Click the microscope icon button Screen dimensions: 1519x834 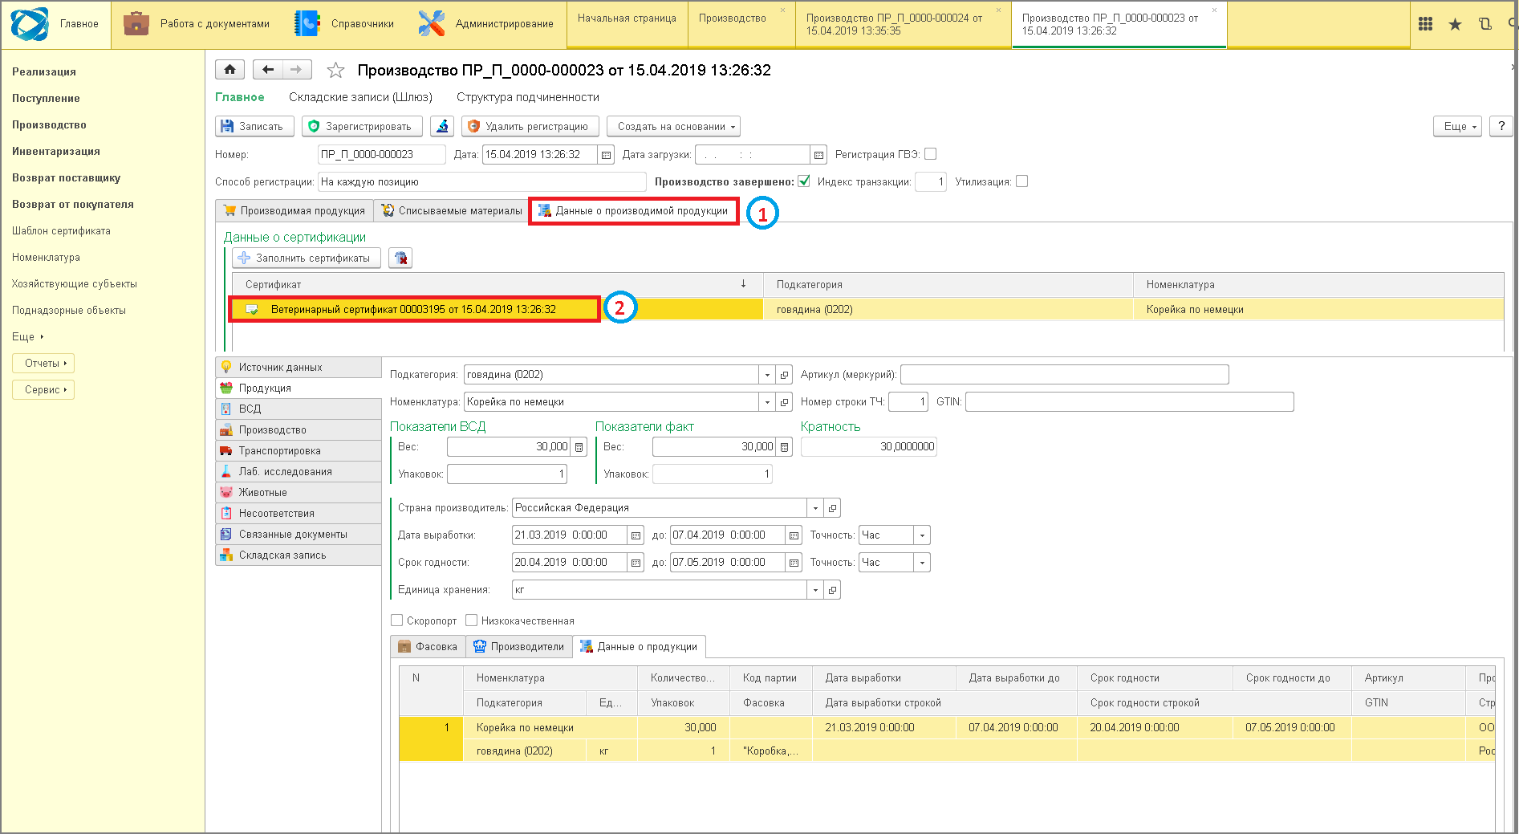point(442,126)
